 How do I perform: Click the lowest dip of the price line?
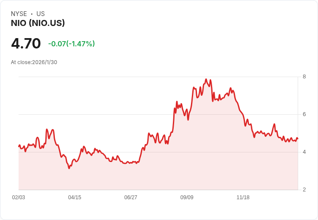69,168
